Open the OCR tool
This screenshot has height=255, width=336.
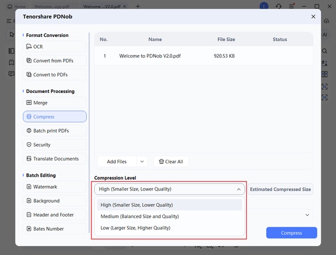click(54, 46)
